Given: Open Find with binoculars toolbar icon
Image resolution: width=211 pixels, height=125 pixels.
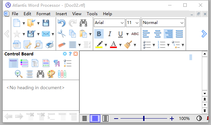Looking at the screenshot, I should tap(83, 23).
